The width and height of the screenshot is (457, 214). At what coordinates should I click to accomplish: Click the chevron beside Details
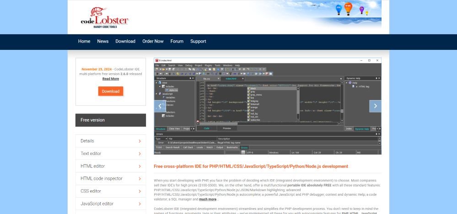coord(140,141)
